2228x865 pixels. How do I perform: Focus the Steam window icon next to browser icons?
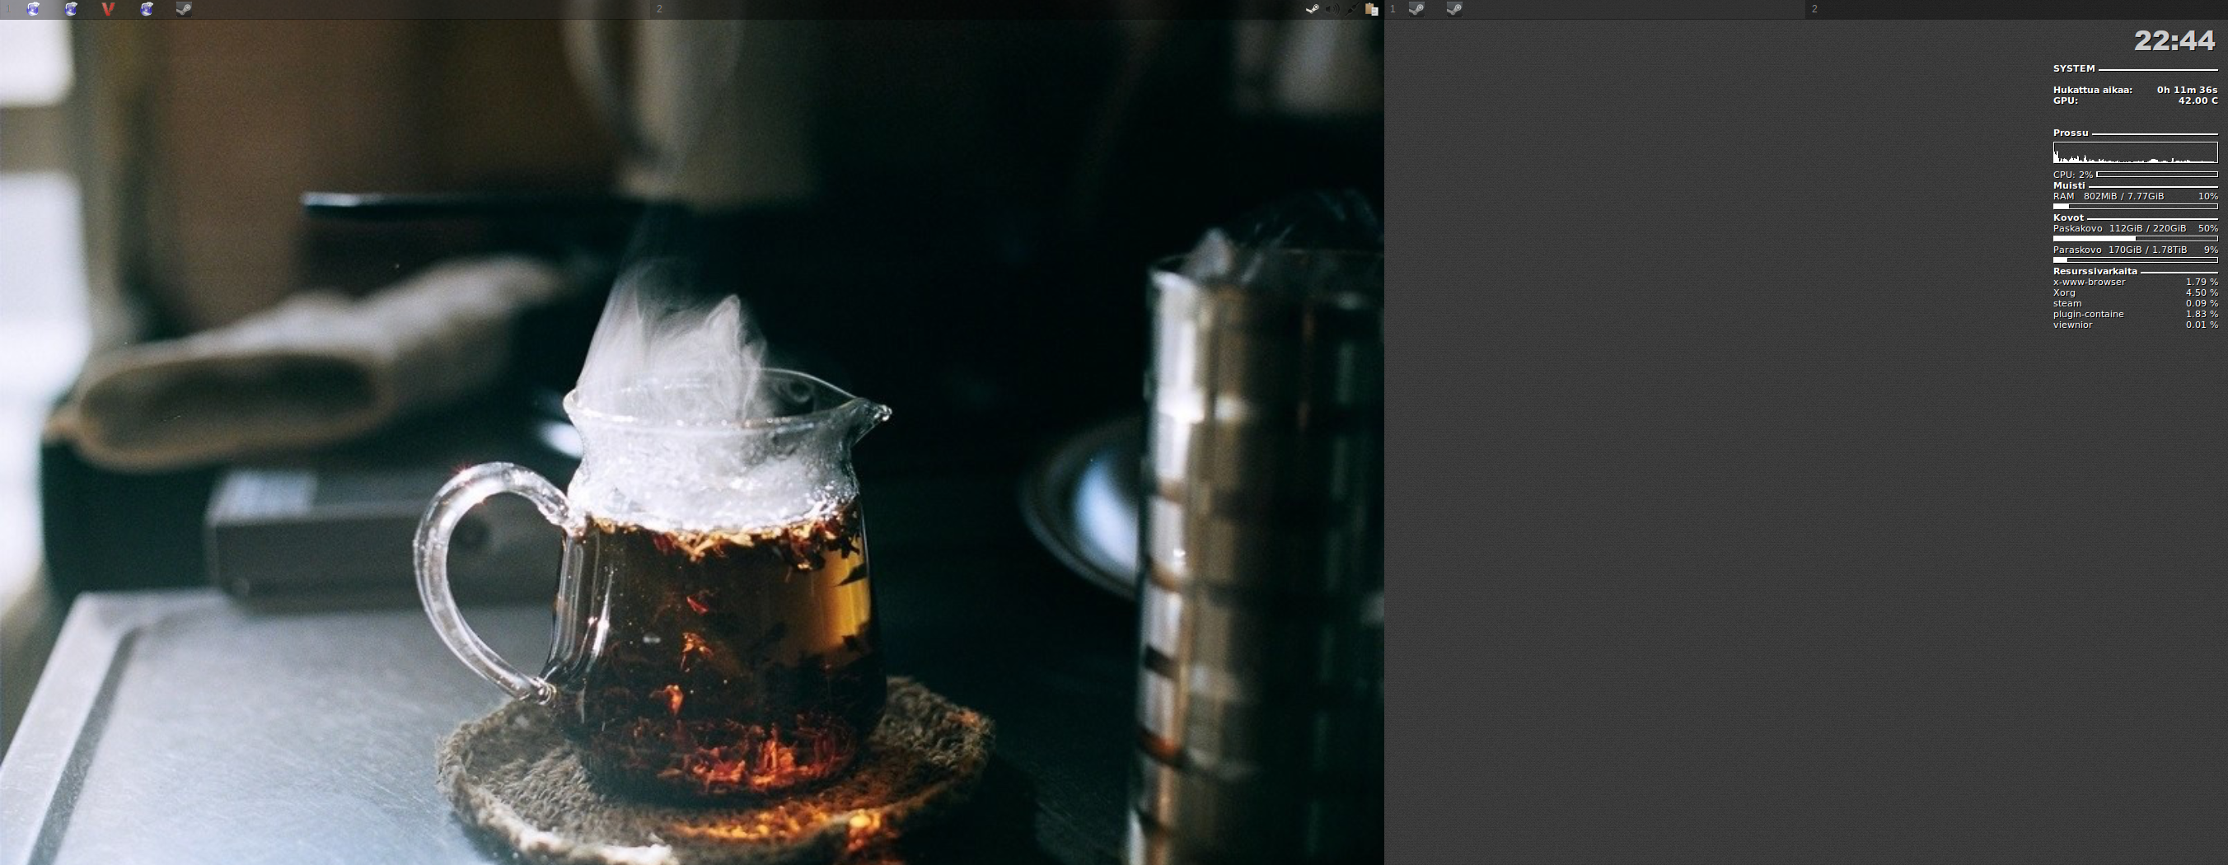pyautogui.click(x=184, y=8)
